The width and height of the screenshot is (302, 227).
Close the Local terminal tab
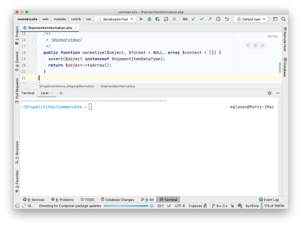coord(52,93)
